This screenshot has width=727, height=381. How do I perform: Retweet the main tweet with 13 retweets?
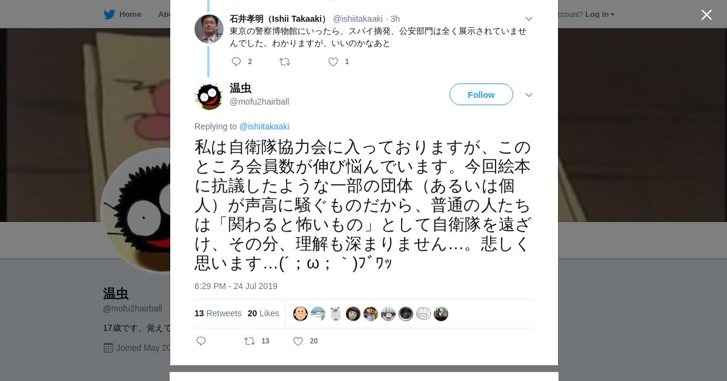tap(250, 341)
